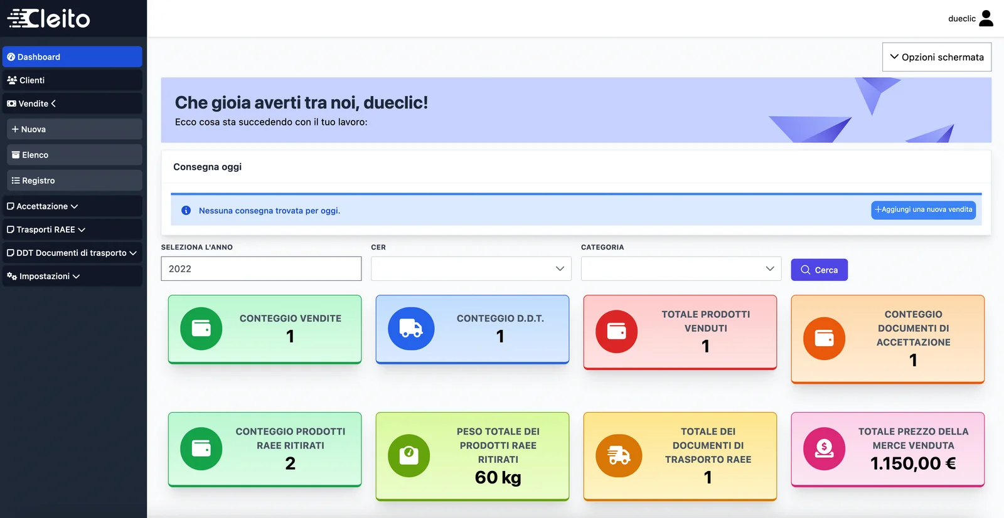Screen dimensions: 1004x518
Task: Click the dueclic user profile icon
Action: (986, 18)
